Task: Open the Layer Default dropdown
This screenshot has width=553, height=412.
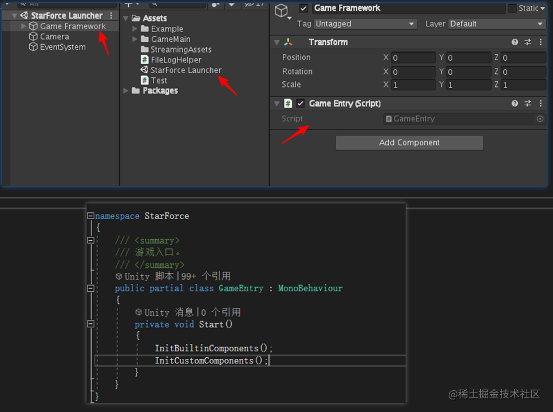Action: click(x=496, y=23)
